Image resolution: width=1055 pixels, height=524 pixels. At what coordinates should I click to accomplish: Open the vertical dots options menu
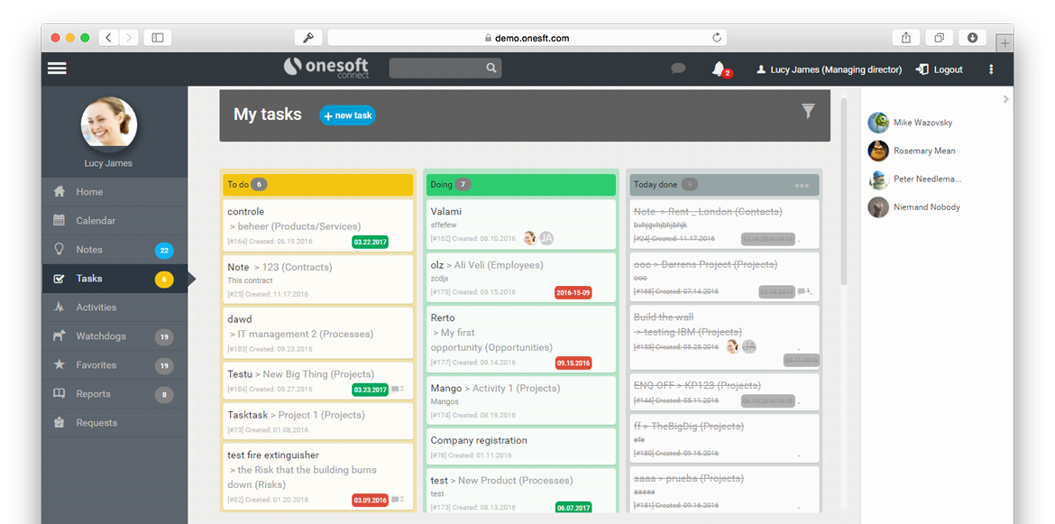[x=991, y=69]
